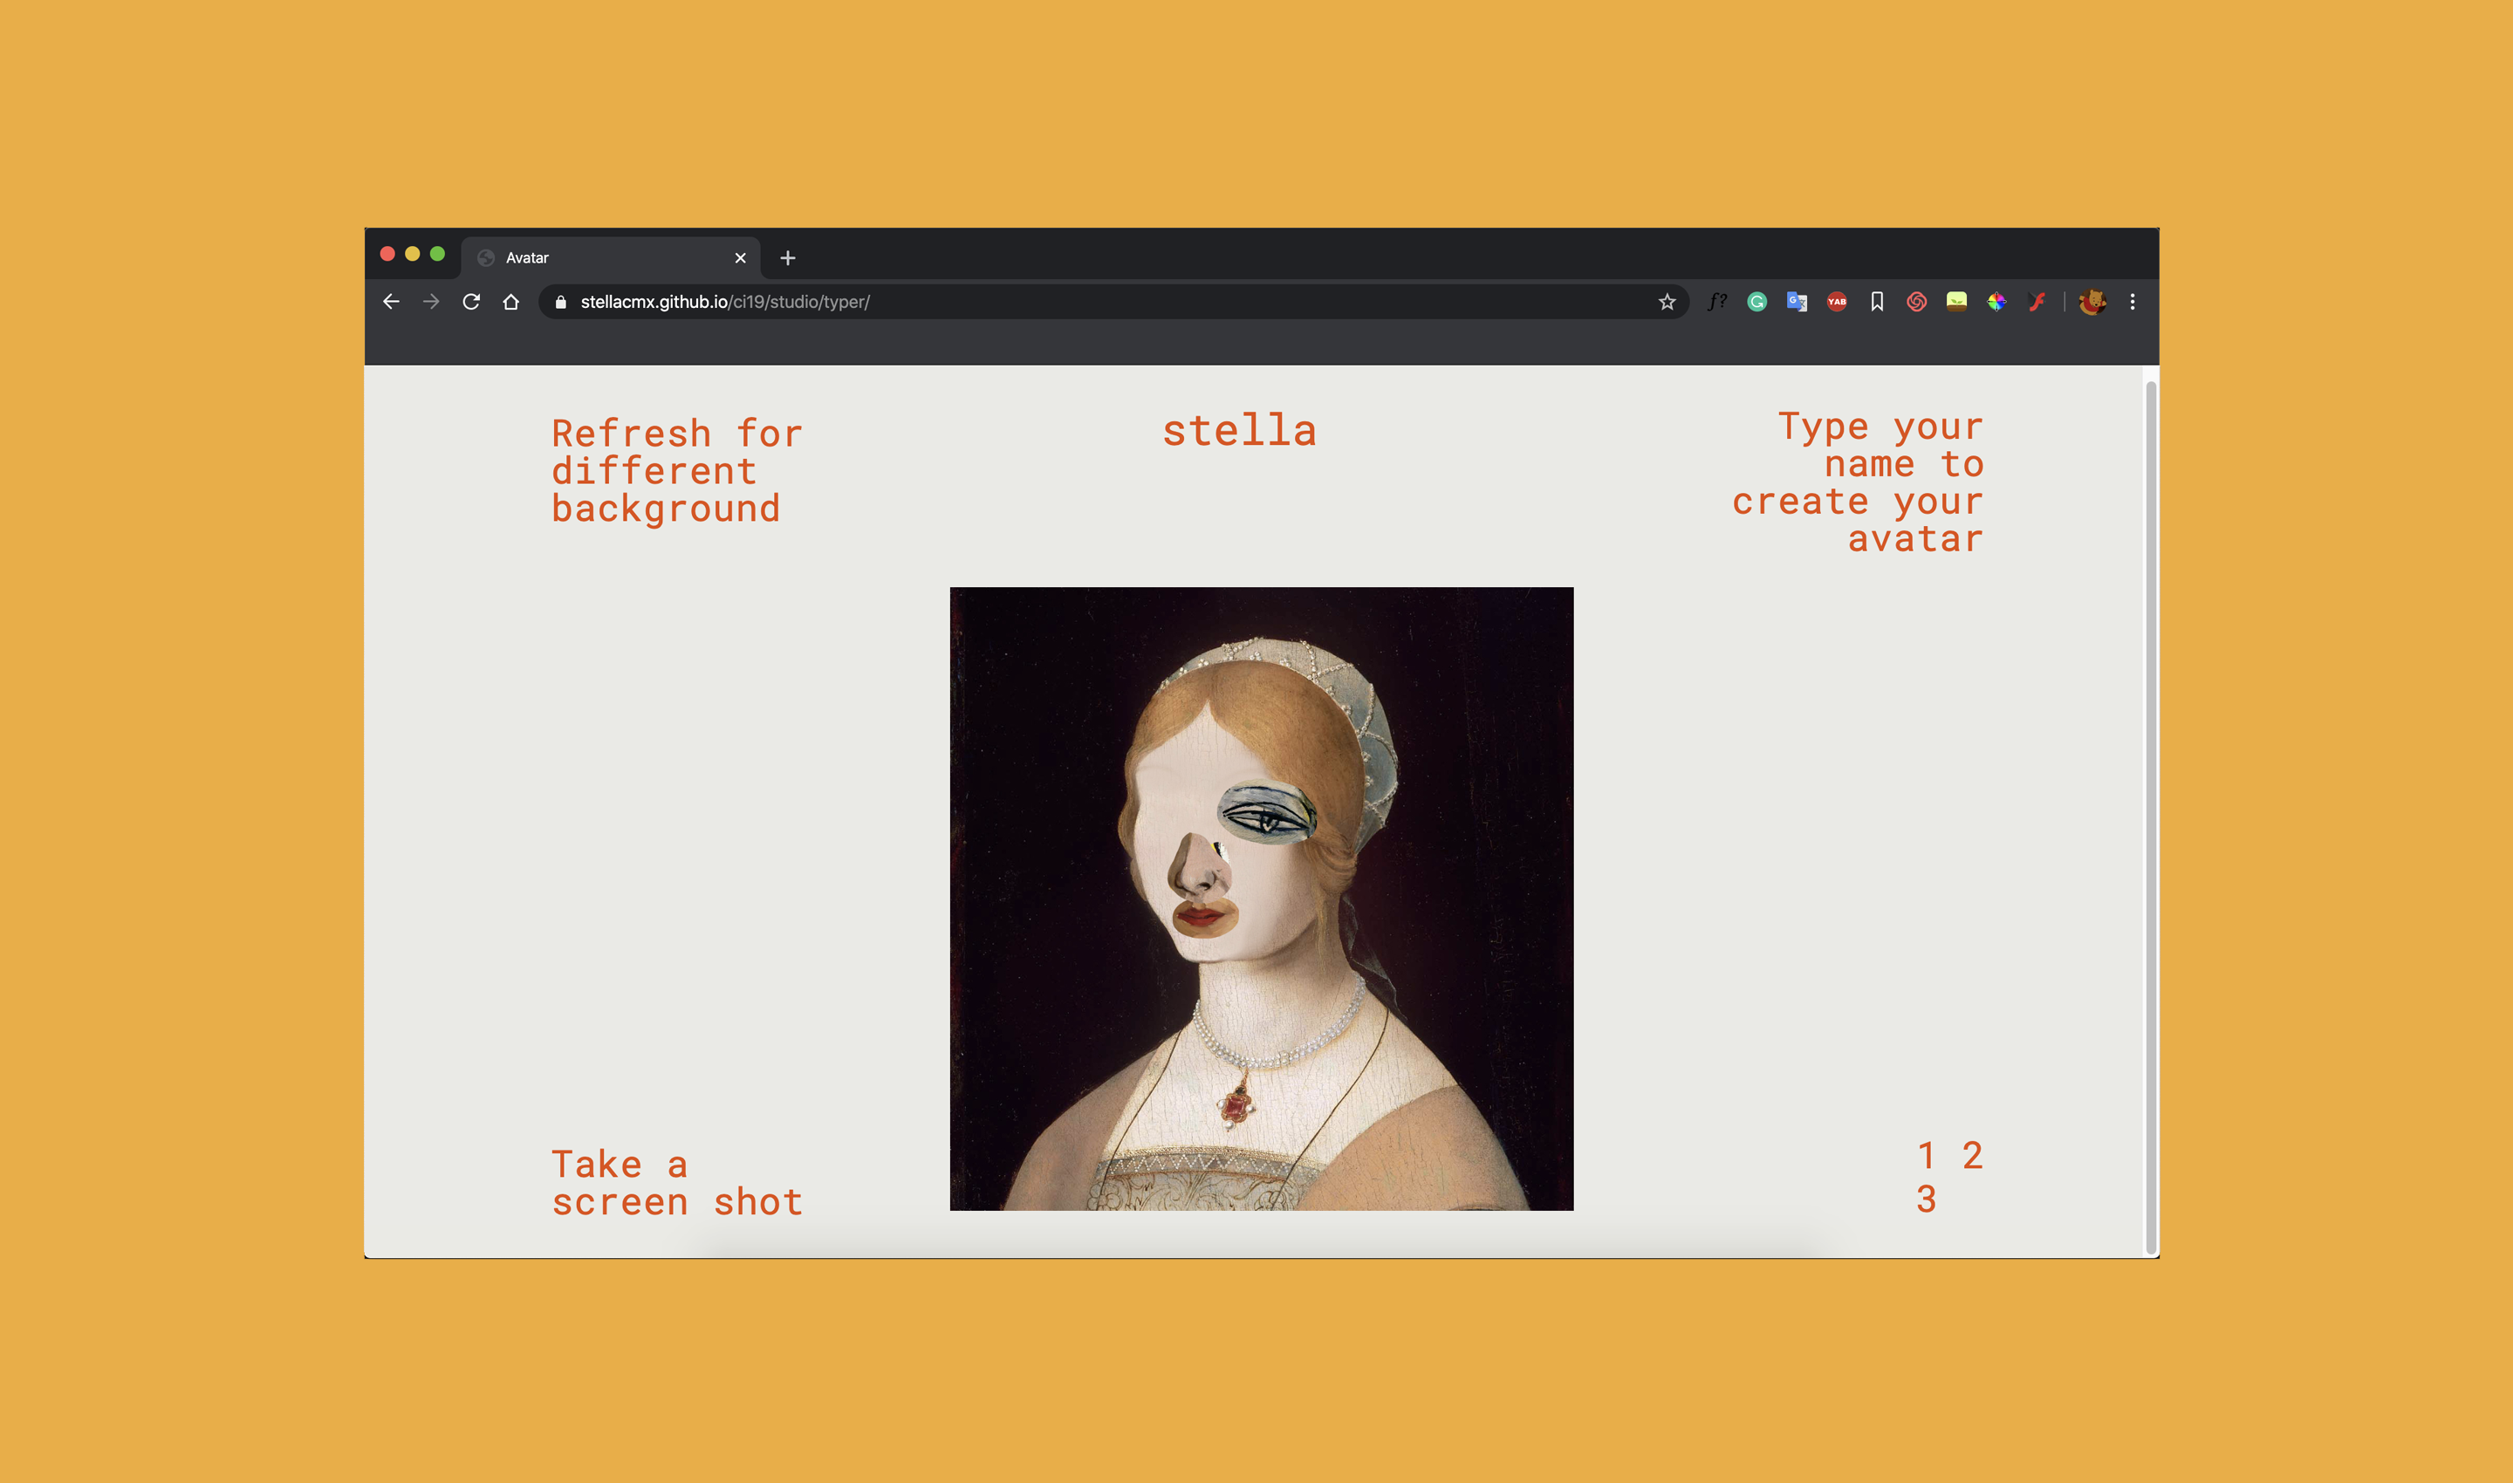
Task: Select the Avatar tab
Action: (611, 258)
